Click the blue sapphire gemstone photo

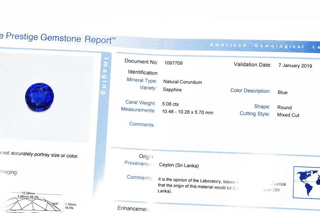(39, 97)
